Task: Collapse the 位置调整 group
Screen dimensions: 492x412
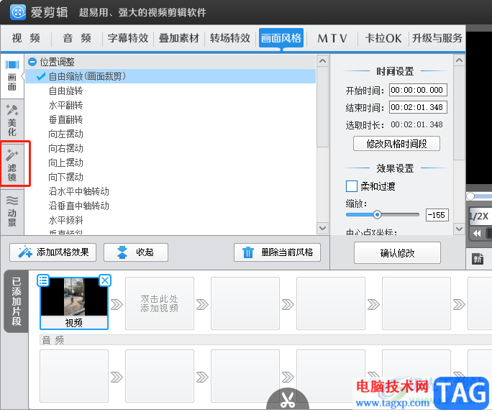Action: click(32, 62)
